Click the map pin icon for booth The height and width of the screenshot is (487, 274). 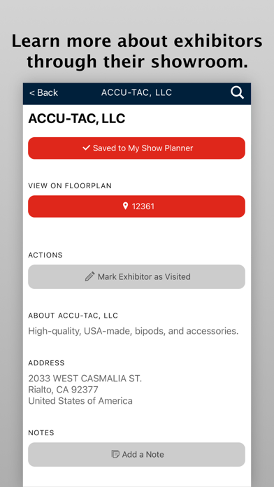125,206
